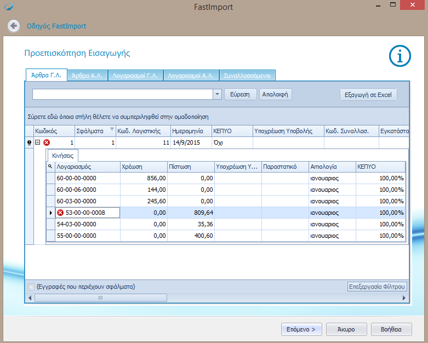The width and height of the screenshot is (428, 343).
Task: Select the 60-00-06-0000 account row
Action: 226,190
